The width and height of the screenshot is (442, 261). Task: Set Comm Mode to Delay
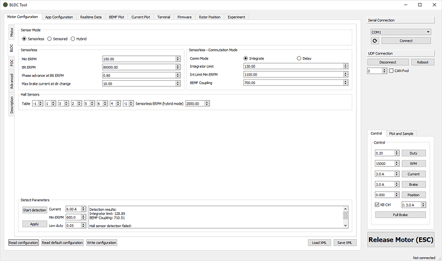coord(298,58)
